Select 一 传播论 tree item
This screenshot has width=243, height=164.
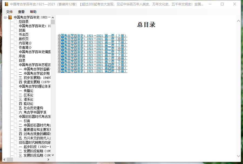(x=26, y=91)
